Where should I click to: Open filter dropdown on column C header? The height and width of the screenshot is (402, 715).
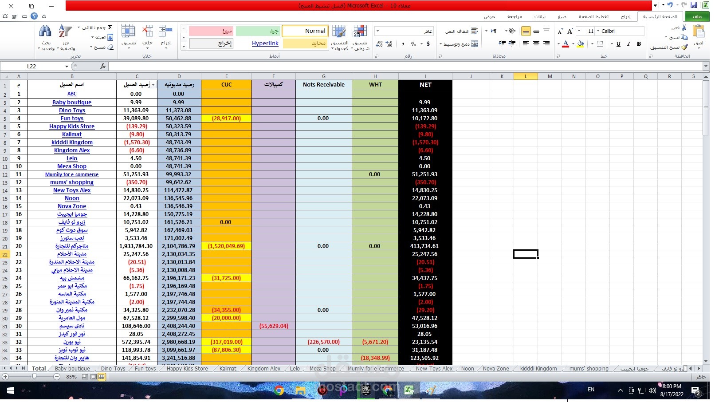tap(153, 85)
